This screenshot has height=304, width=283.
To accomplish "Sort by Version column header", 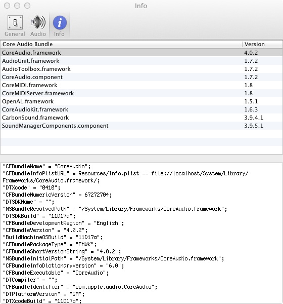I will [x=262, y=44].
